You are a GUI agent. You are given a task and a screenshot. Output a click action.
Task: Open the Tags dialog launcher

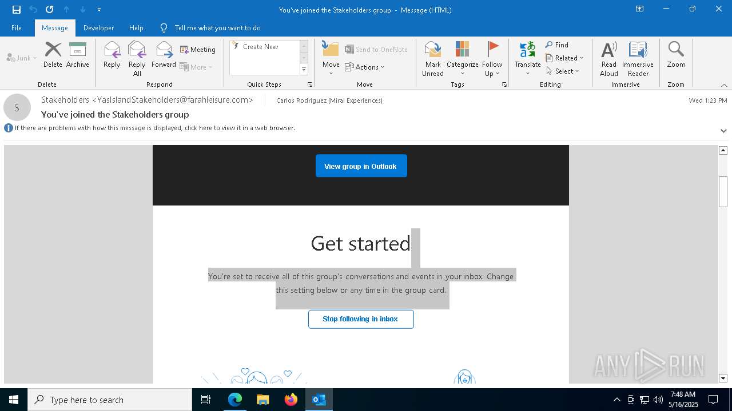(504, 84)
